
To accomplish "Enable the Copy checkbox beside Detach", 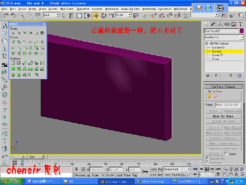I will [x=226, y=153].
